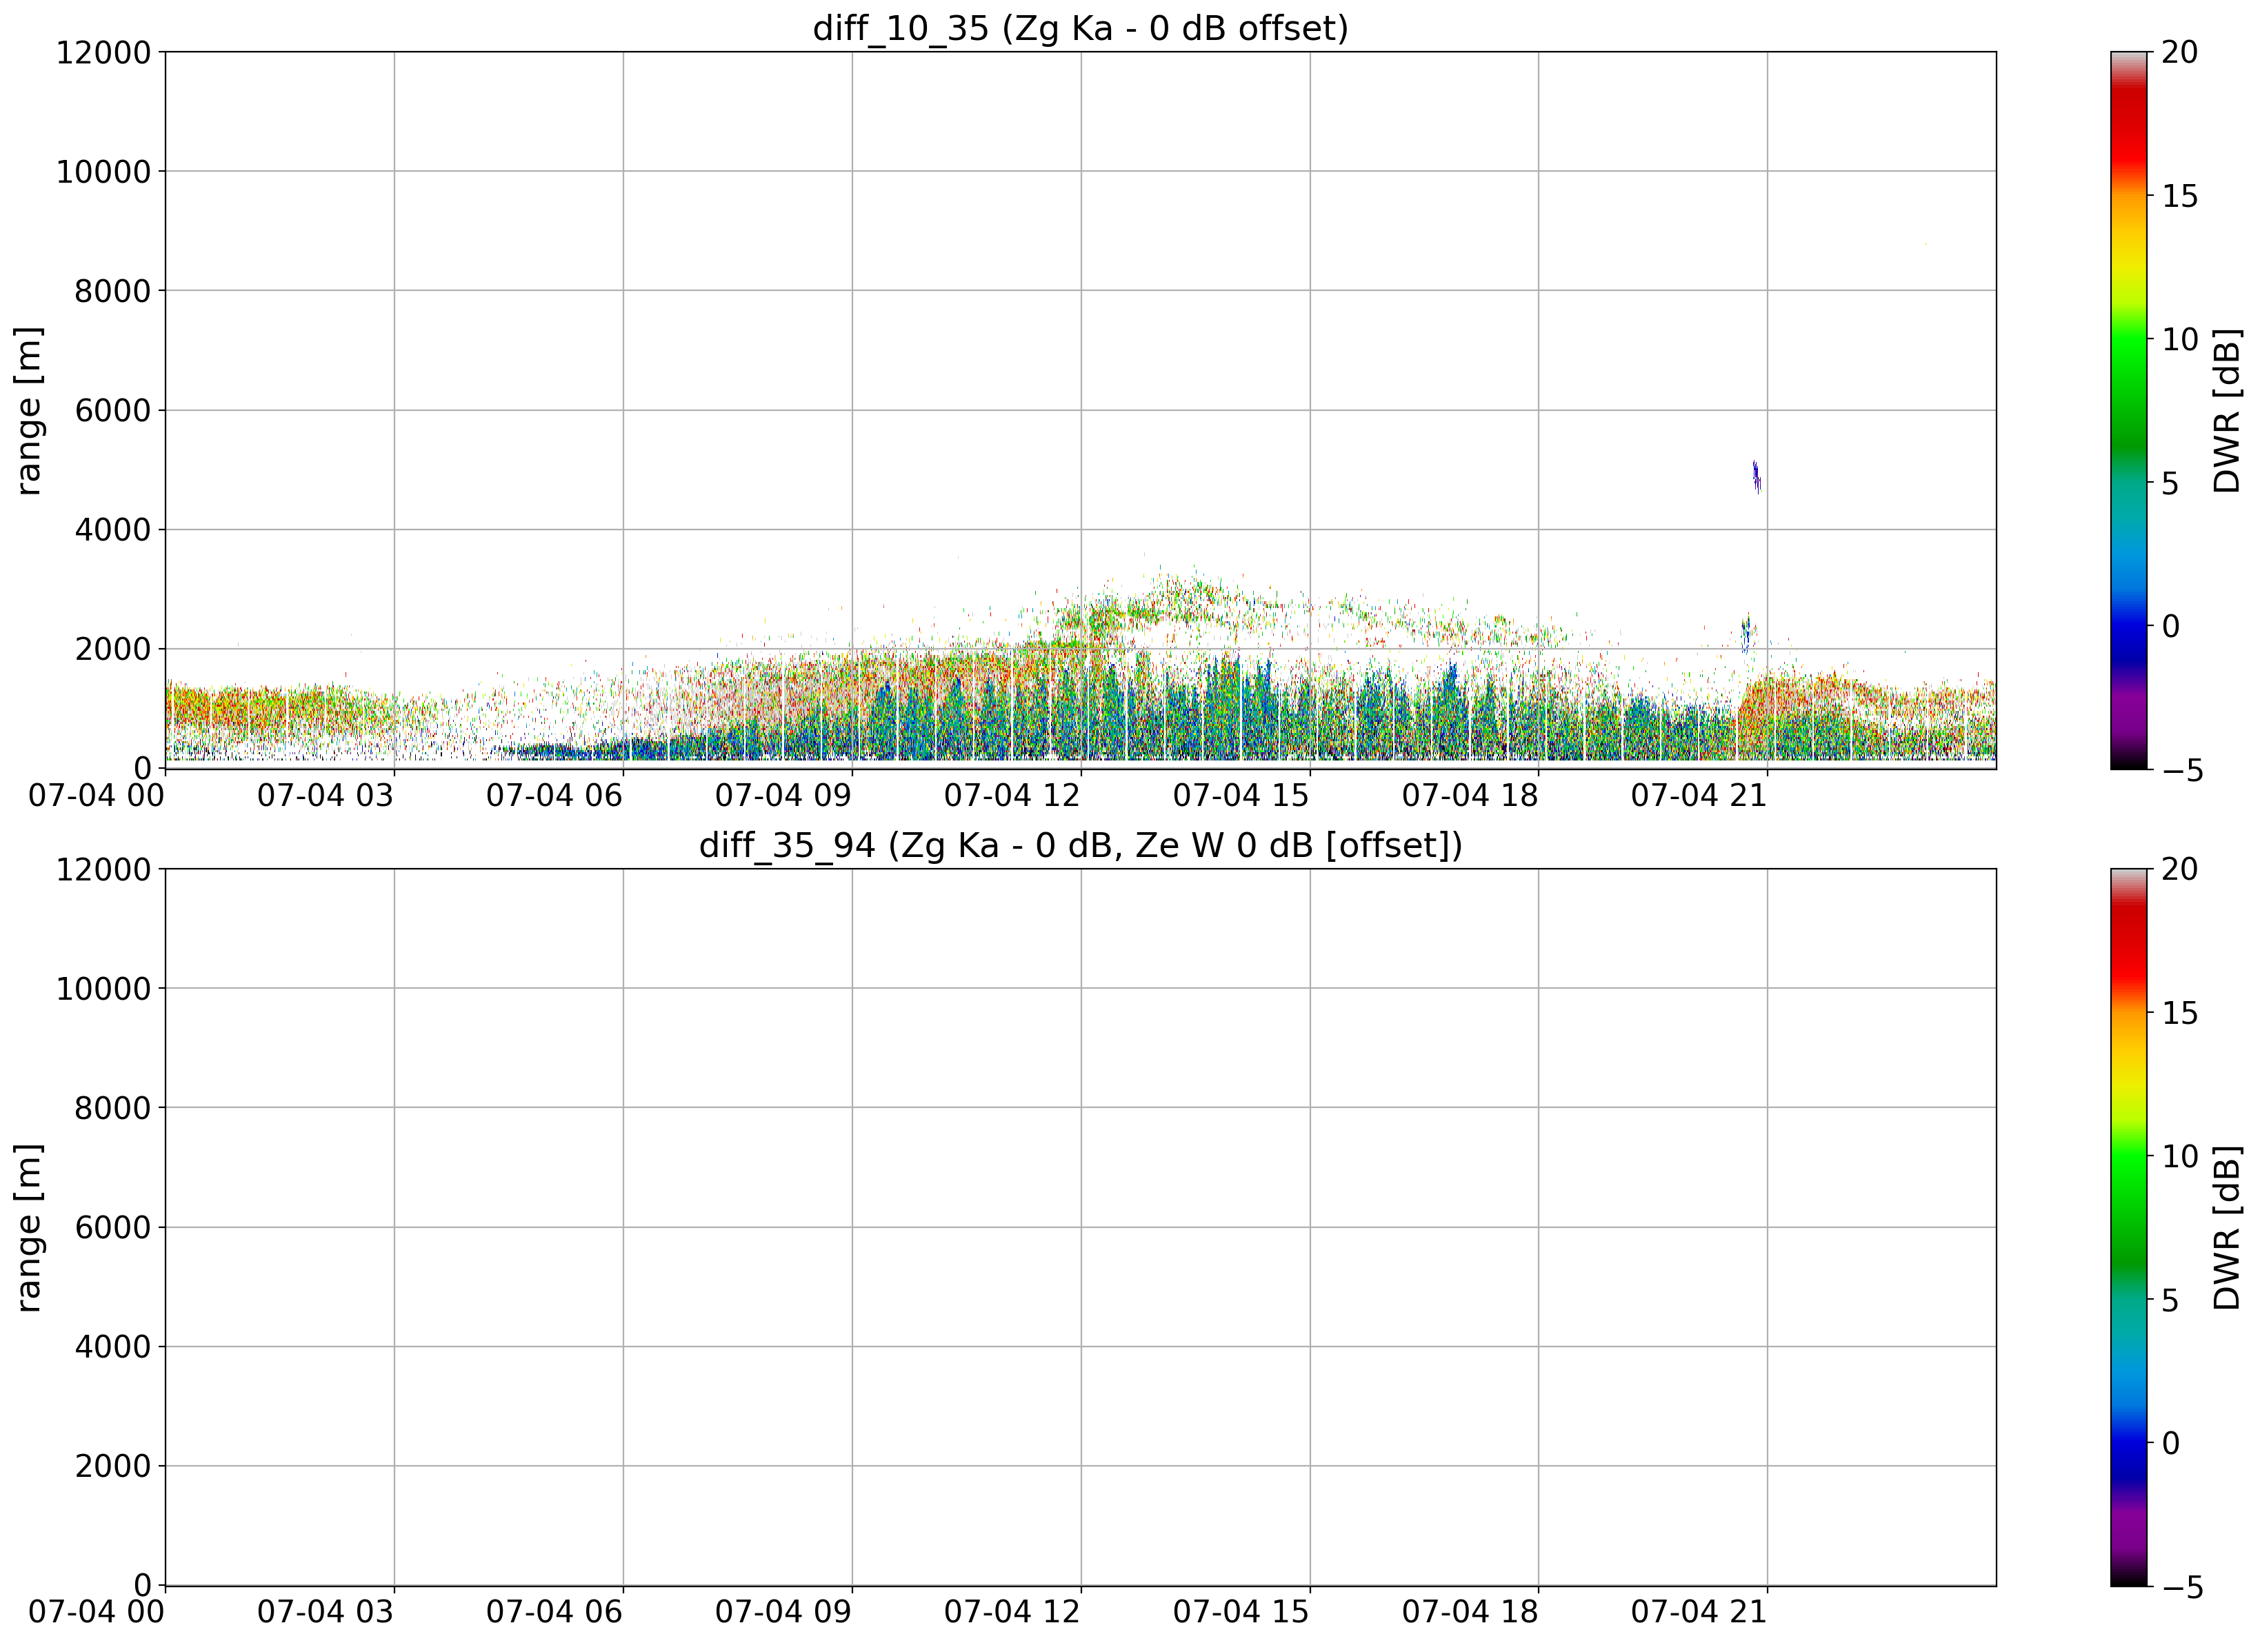
Task: Click the top plot 07-04 09 time label
Action: (x=783, y=795)
